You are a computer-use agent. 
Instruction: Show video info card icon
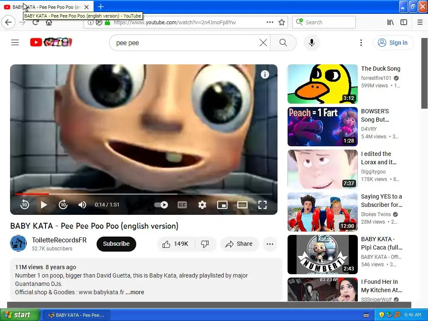tap(265, 74)
